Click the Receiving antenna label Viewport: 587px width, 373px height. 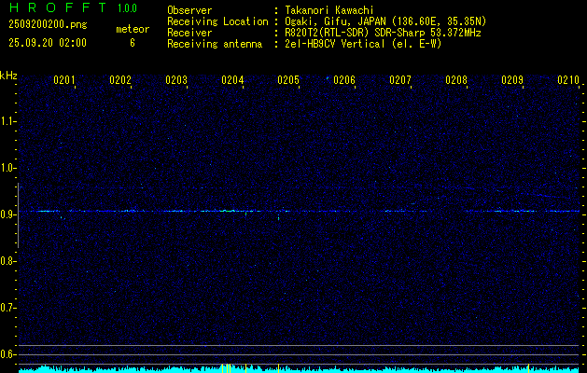215,44
